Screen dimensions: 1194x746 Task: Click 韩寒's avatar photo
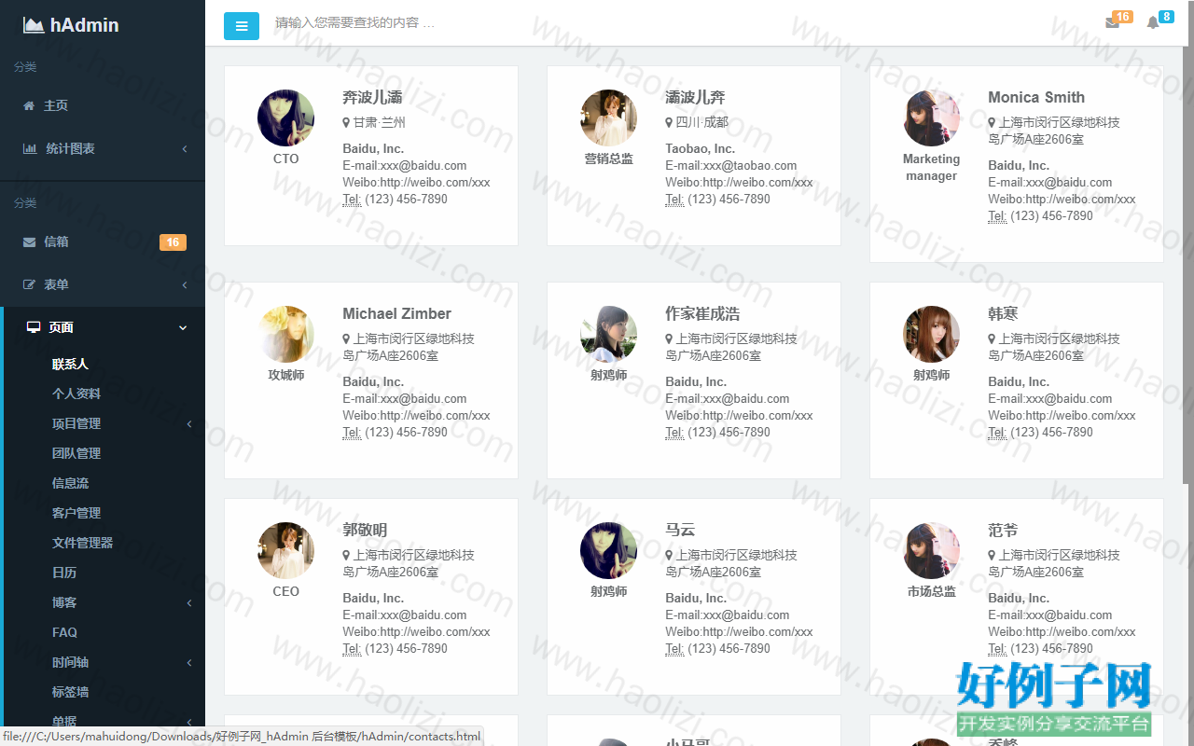(931, 335)
